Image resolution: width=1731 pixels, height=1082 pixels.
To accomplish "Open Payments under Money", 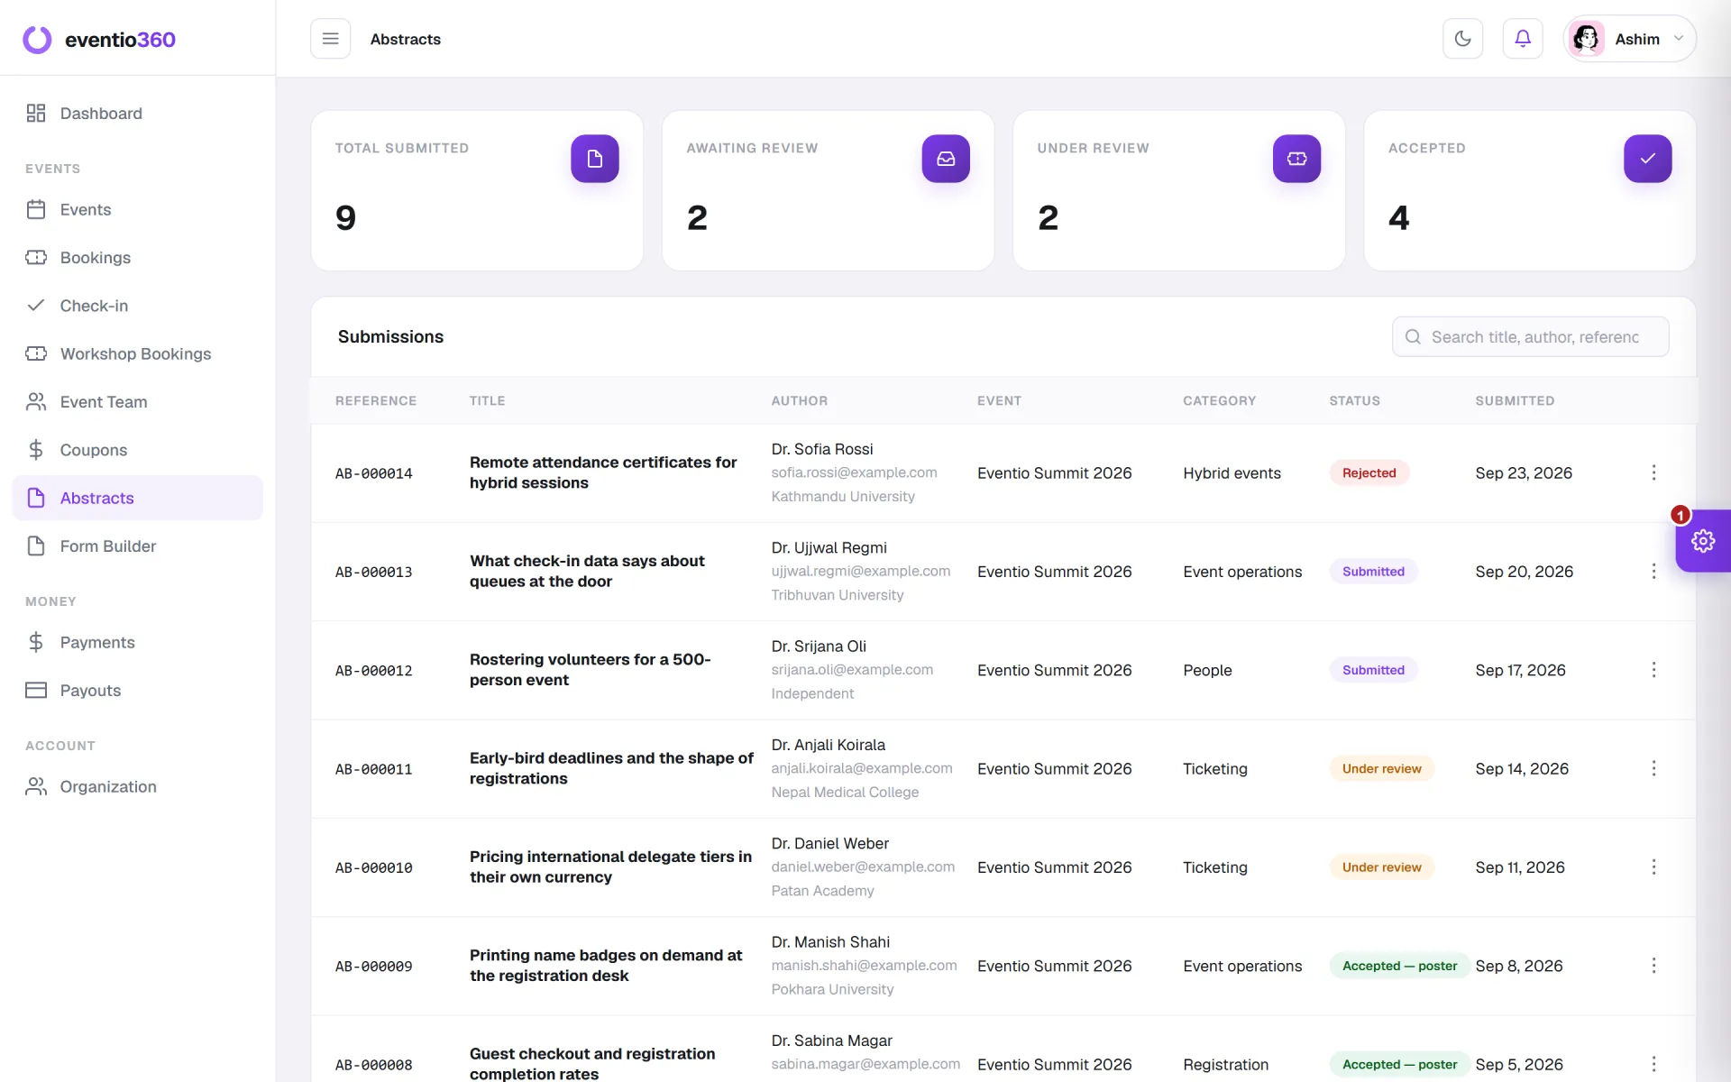I will pos(138,643).
